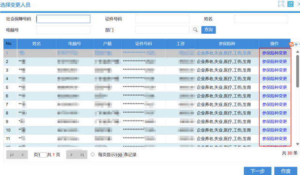Click the Sogou input method icon

291,44
